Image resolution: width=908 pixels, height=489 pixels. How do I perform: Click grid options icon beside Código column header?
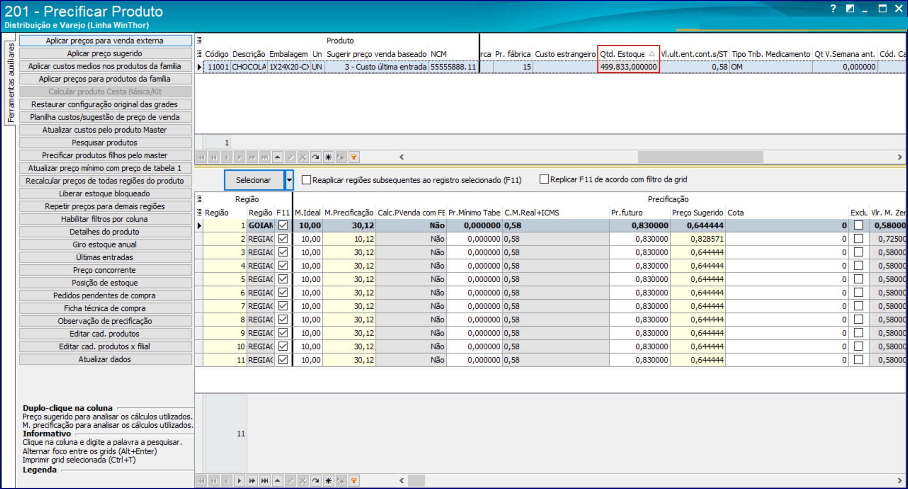click(199, 54)
